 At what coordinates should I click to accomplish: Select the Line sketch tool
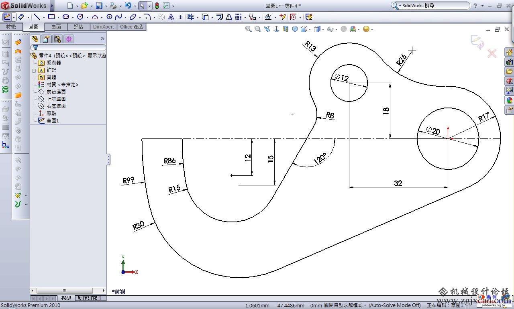tap(37, 17)
